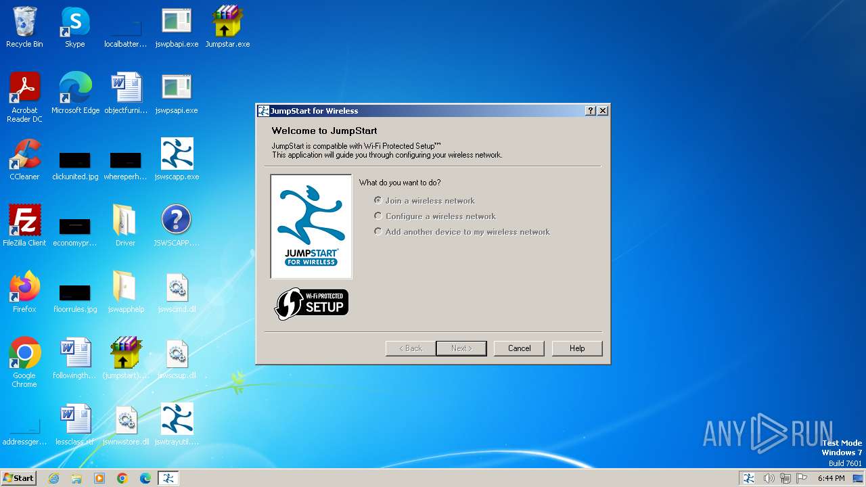Open File Explorer from the taskbar
The image size is (866, 487).
[x=76, y=478]
